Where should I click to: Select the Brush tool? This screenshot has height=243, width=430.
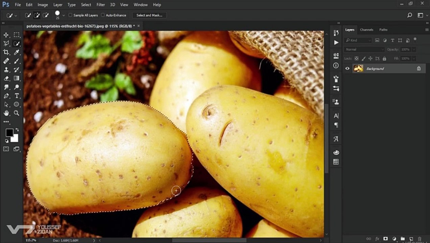16,61
